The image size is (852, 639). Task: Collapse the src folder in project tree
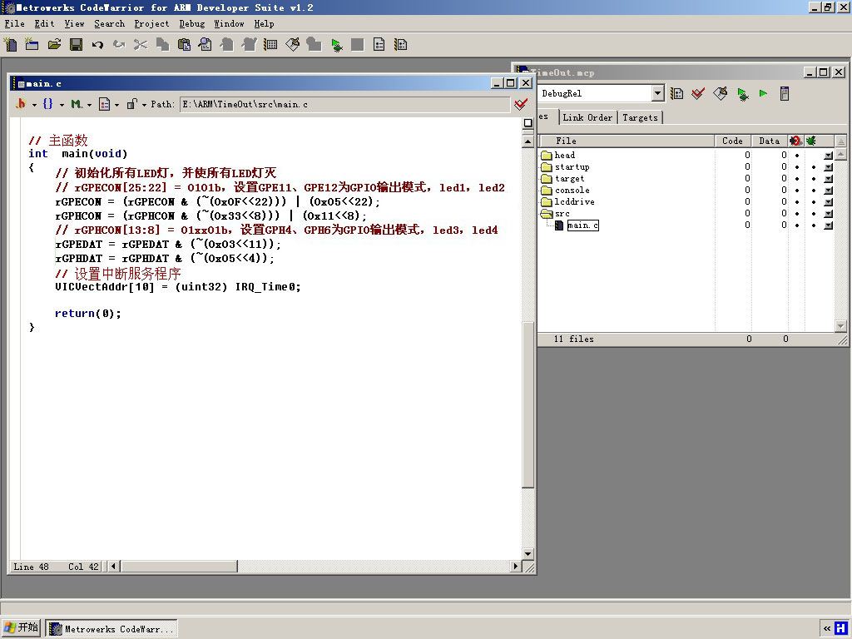click(x=547, y=214)
